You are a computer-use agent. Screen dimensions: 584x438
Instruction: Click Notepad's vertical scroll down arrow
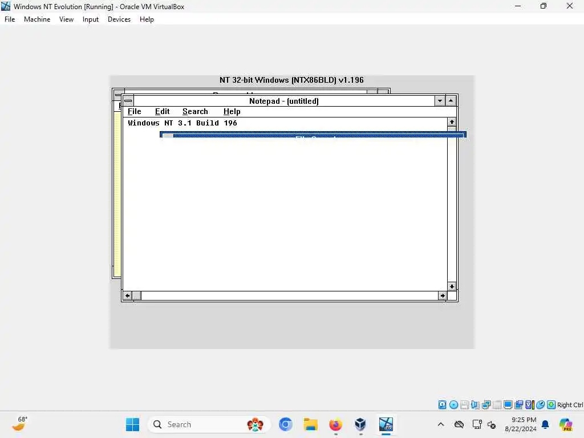point(452,286)
